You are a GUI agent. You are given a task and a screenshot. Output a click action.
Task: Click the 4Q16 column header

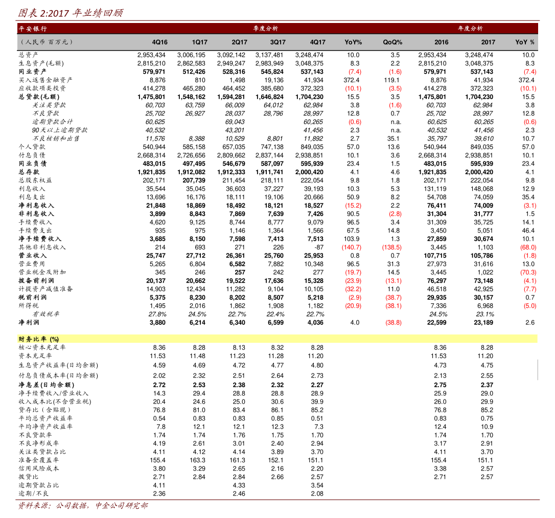[x=159, y=42]
